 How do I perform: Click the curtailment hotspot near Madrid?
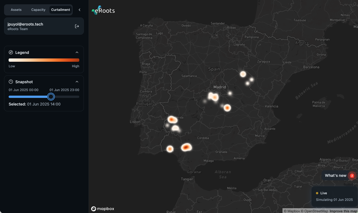click(x=214, y=97)
